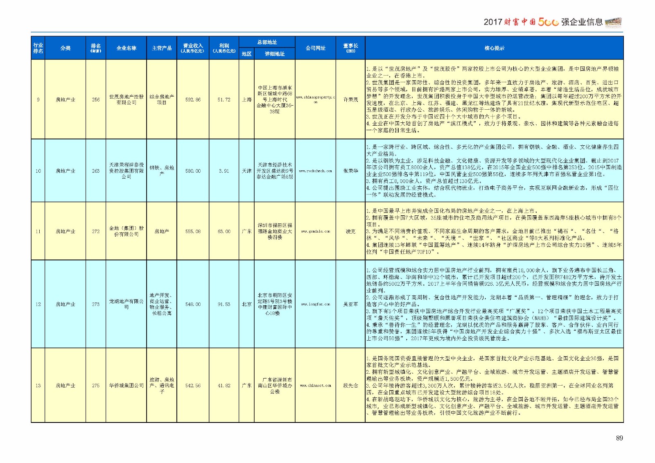Click Fortune rank 272

(x=96, y=231)
